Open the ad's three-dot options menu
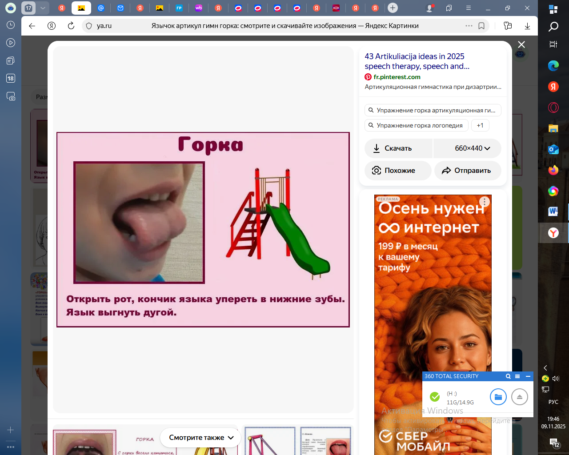 point(484,202)
